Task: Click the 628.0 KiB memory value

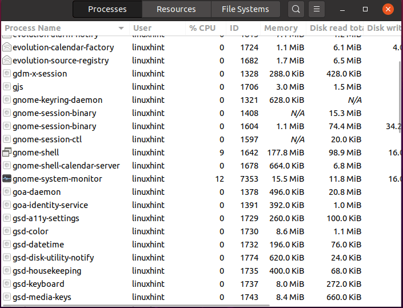Action: (286, 100)
